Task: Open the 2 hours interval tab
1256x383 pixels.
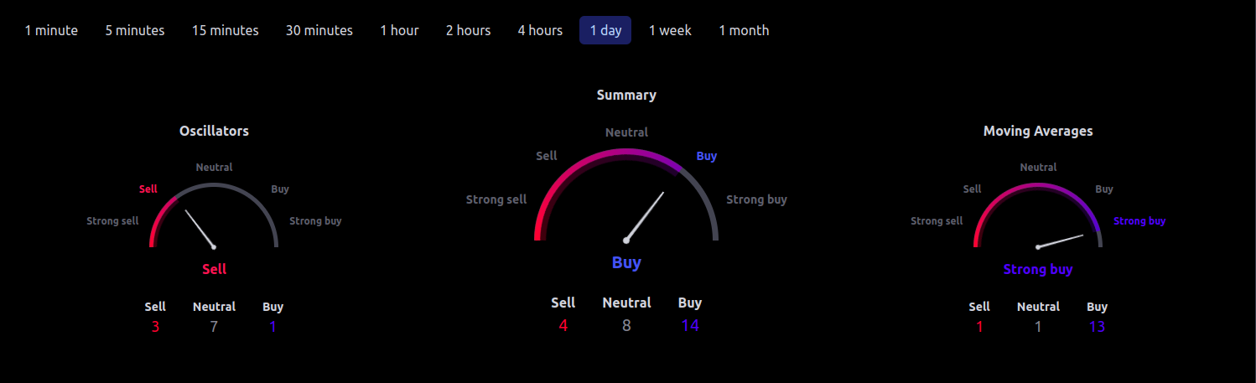Action: [x=468, y=30]
